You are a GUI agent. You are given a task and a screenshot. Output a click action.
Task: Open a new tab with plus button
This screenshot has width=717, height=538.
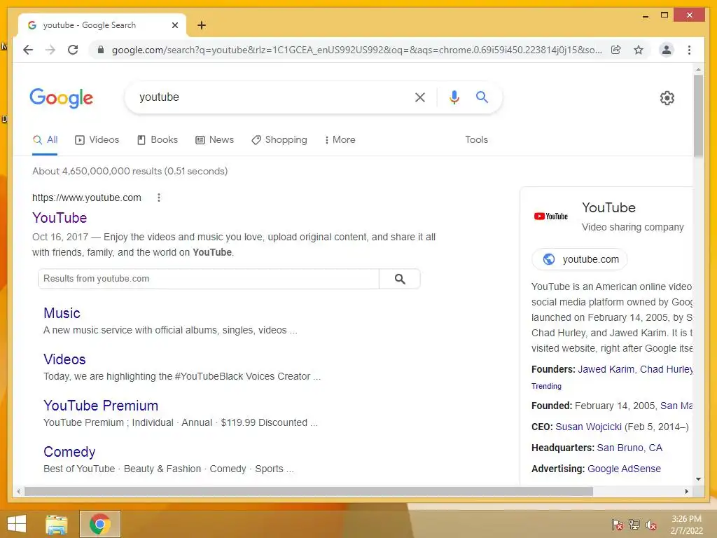click(x=202, y=25)
